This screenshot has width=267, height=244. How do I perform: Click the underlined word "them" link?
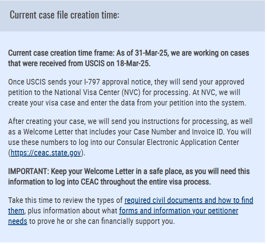click(x=16, y=211)
